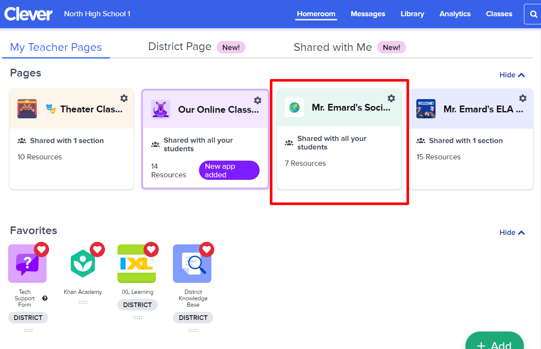
Task: Unfavorite IXL Learning using its heart toggle
Action: [152, 249]
